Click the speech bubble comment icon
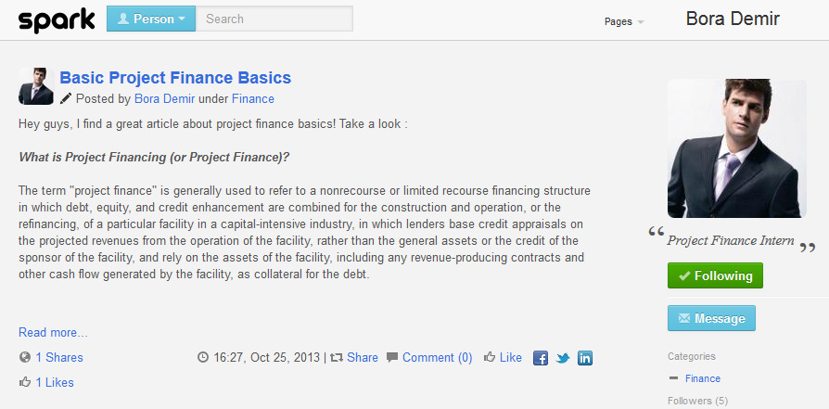Screen dimensions: 829x409 (391, 358)
